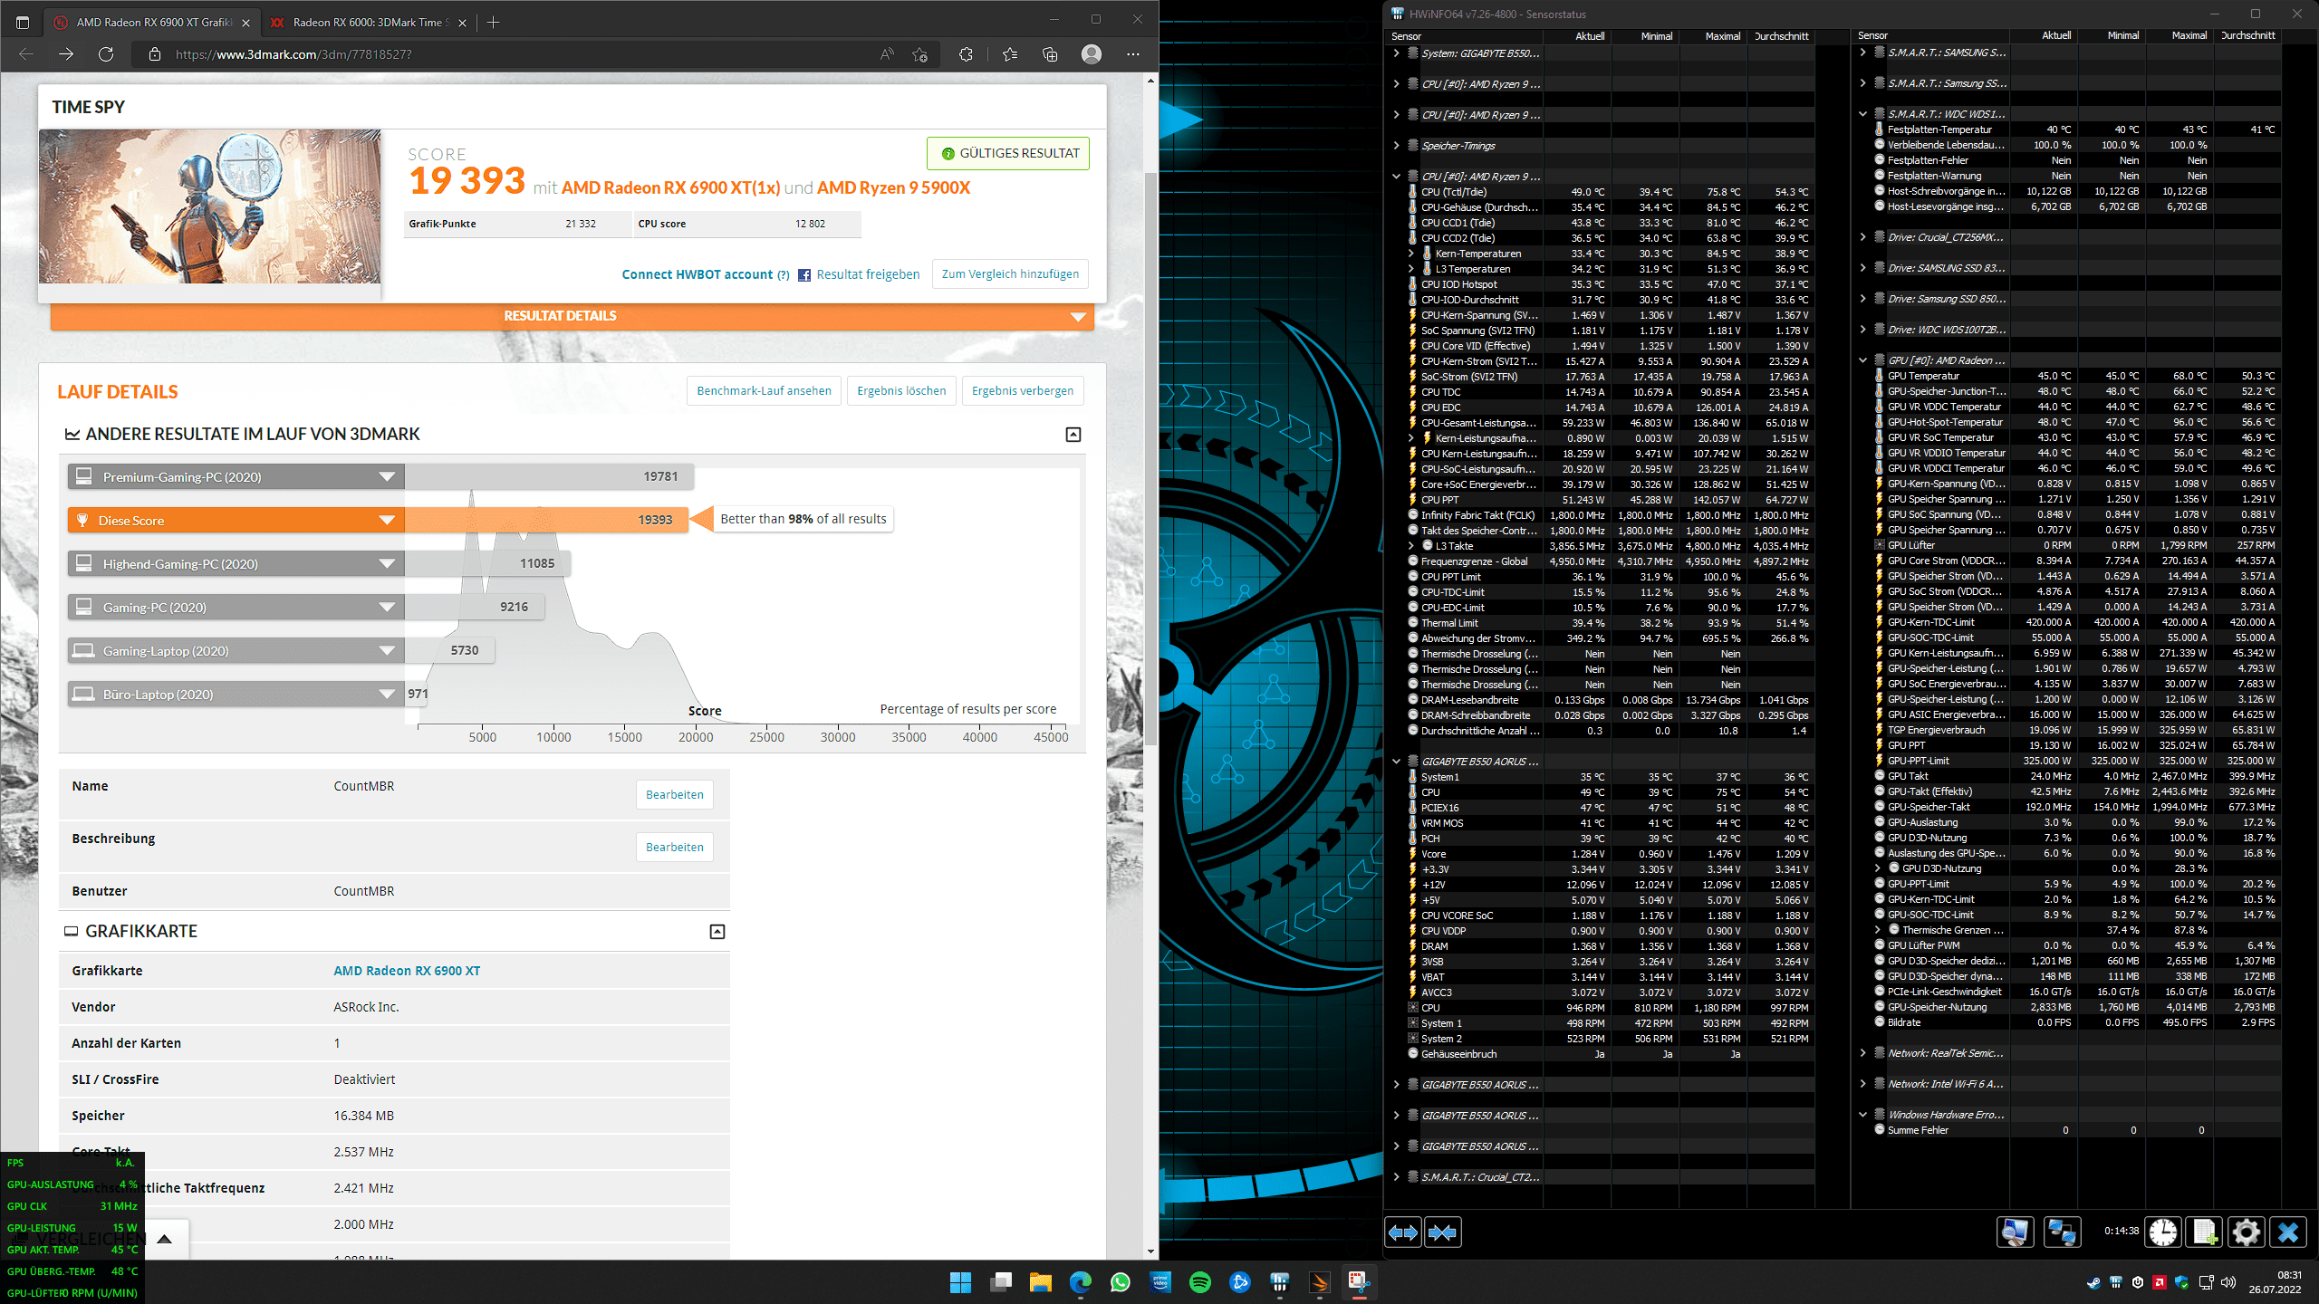This screenshot has width=2319, height=1304.
Task: Open Connect HWBOT account link
Action: 698,274
